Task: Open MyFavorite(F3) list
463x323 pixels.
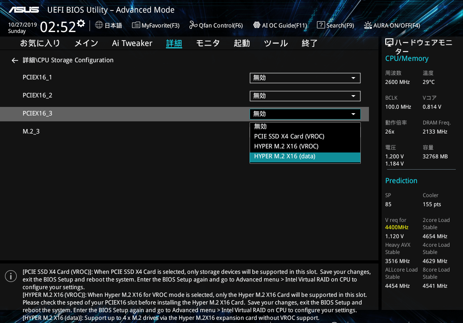Action: [x=156, y=25]
